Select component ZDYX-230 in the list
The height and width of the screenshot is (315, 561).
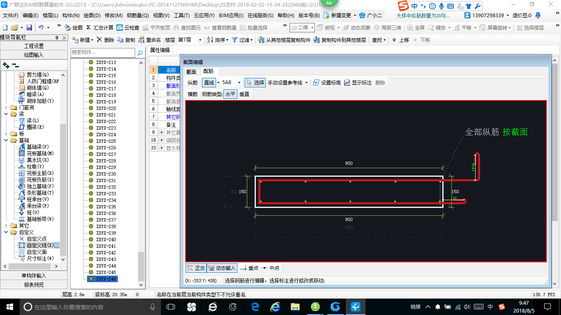click(x=106, y=174)
